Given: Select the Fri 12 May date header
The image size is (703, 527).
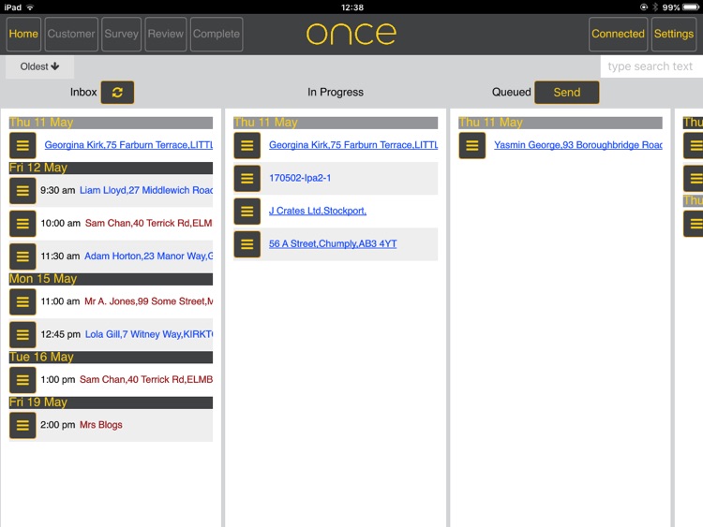Looking at the screenshot, I should (111, 168).
